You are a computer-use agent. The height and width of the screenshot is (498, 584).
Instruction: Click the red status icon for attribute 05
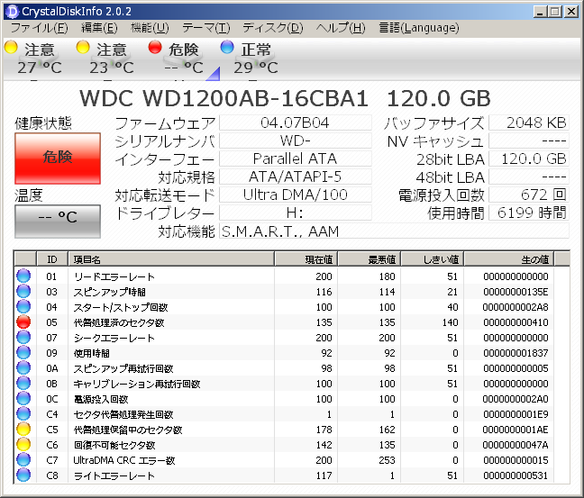click(23, 322)
